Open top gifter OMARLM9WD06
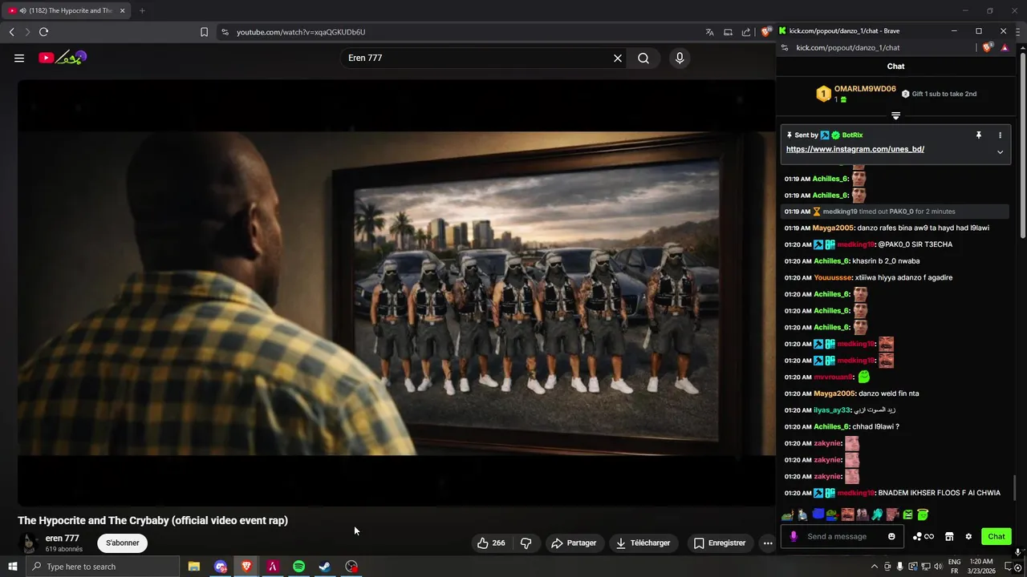This screenshot has width=1027, height=577. pos(865,89)
